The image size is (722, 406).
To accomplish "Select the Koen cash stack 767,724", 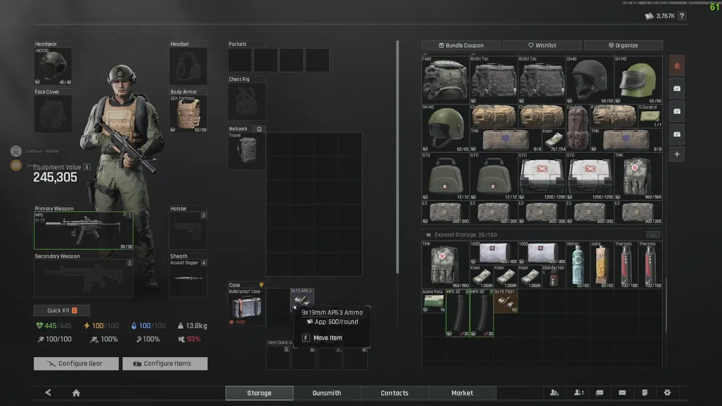I will pyautogui.click(x=553, y=140).
